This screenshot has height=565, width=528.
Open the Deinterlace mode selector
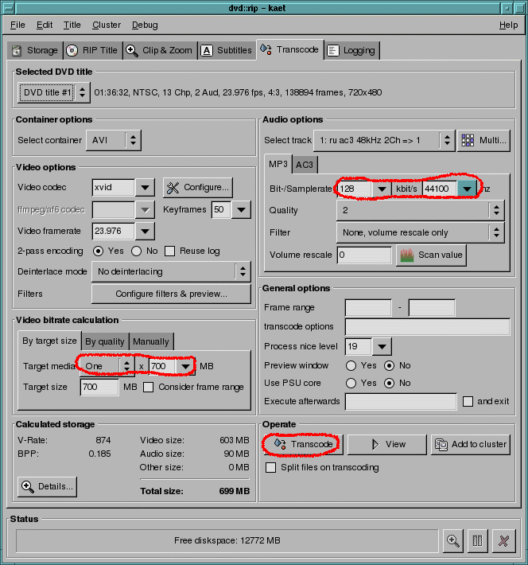click(x=171, y=271)
